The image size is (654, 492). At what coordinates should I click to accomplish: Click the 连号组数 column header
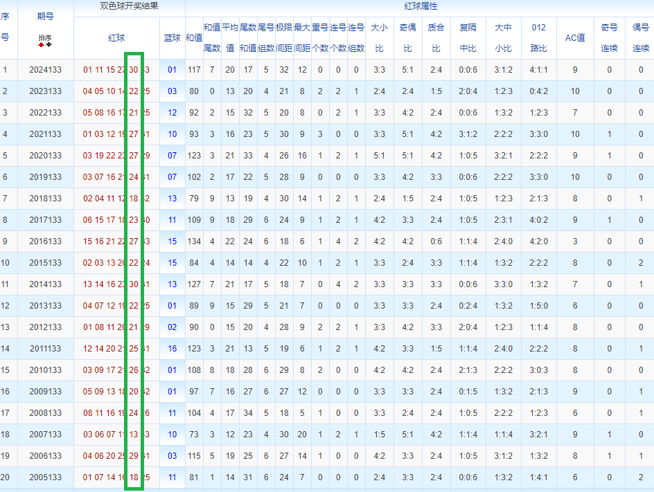coord(356,38)
